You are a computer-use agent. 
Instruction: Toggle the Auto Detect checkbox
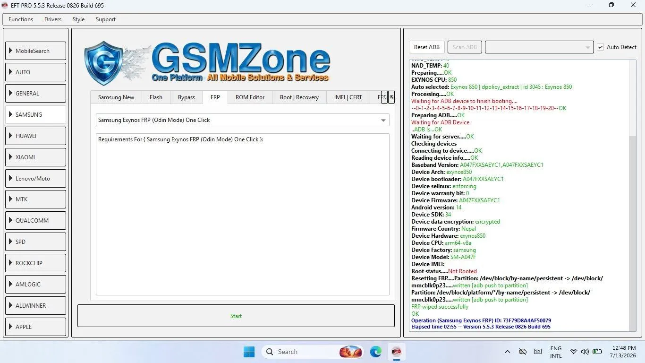600,47
